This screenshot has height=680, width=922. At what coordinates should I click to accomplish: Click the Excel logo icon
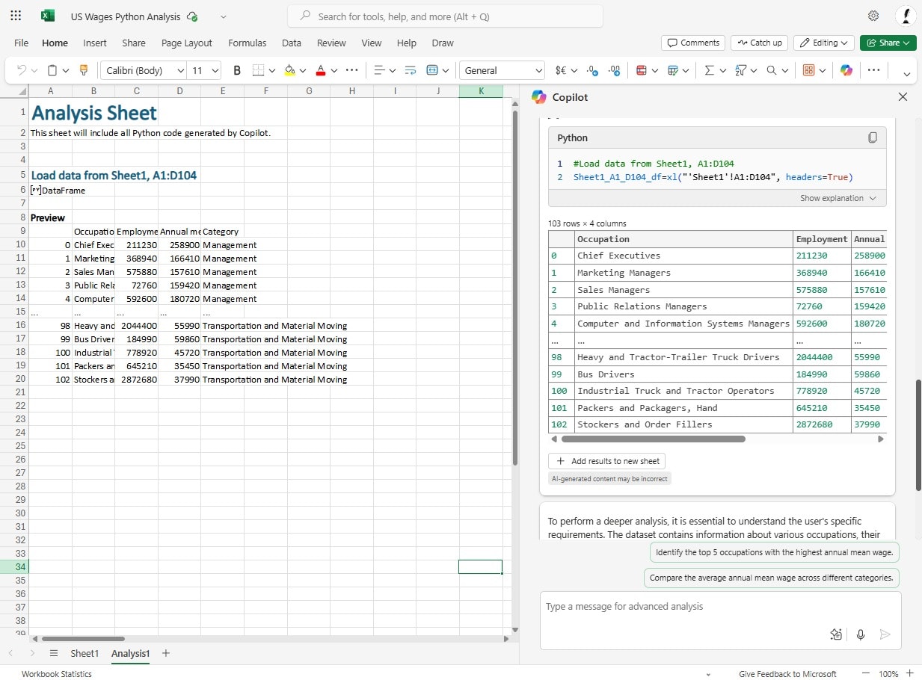click(47, 16)
